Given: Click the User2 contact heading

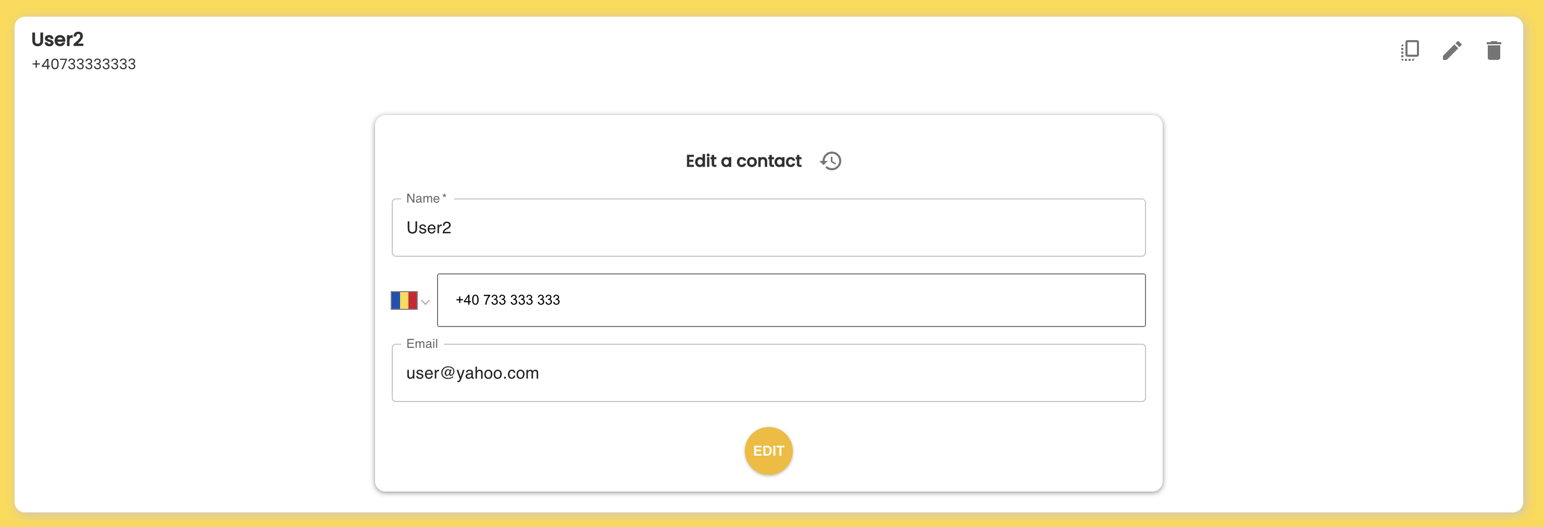Looking at the screenshot, I should [57, 40].
